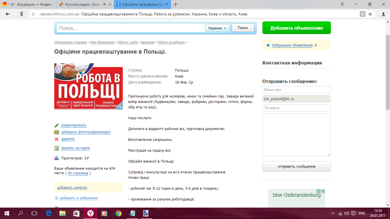Viewport: 390px width, 219px height.
Task: Select the Офіційне працевлаштування tab
Action: pos(142,4)
